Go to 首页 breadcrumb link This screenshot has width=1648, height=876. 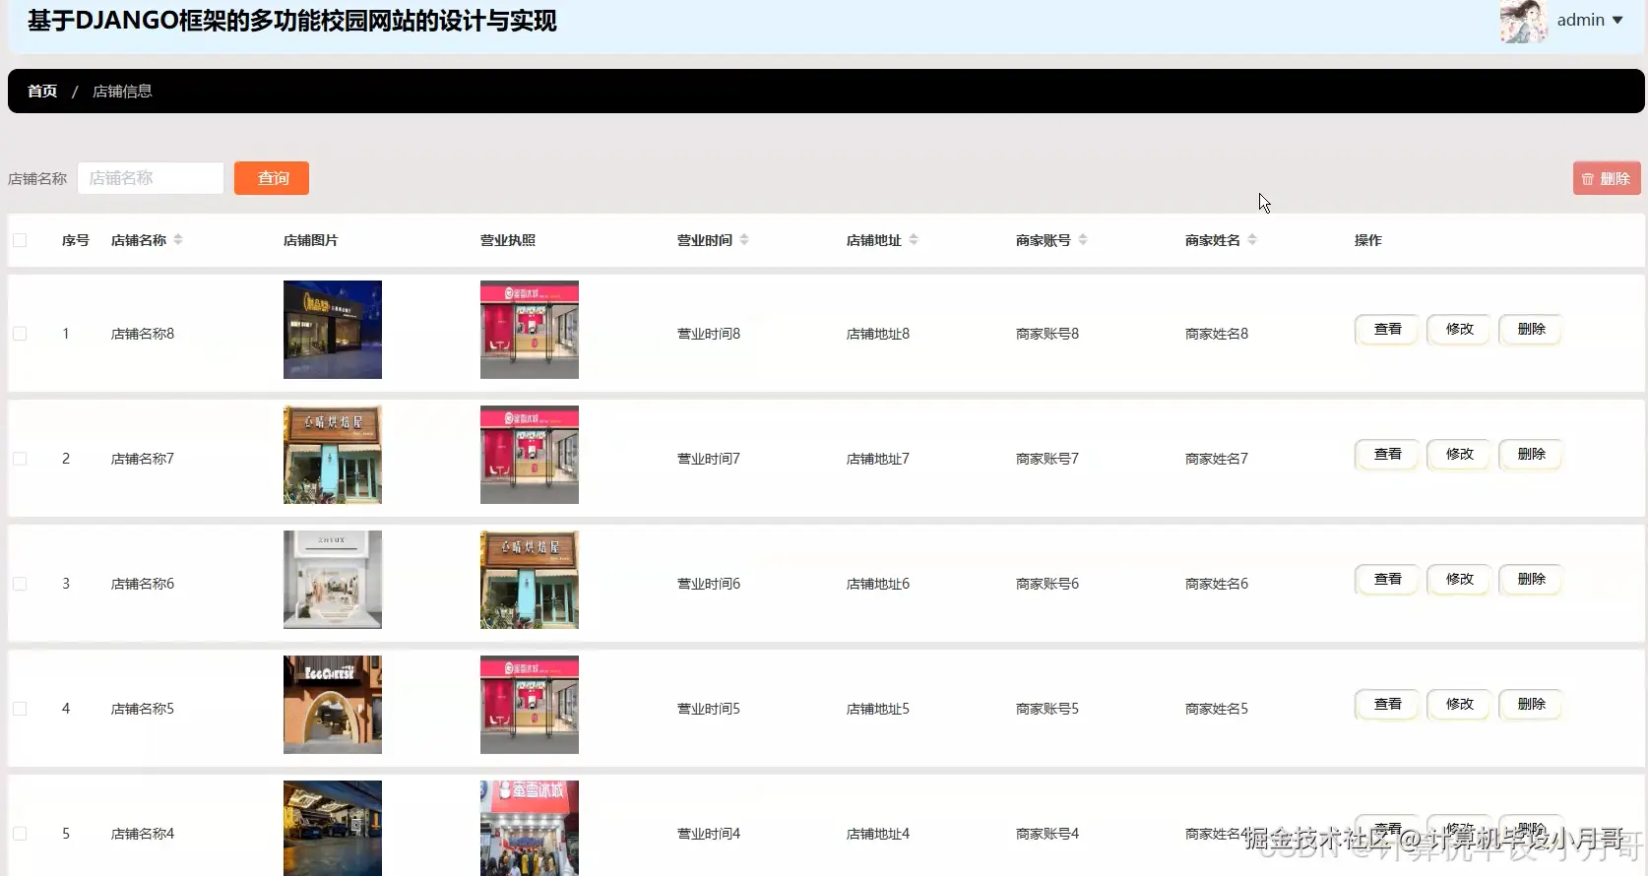pyautogui.click(x=42, y=91)
